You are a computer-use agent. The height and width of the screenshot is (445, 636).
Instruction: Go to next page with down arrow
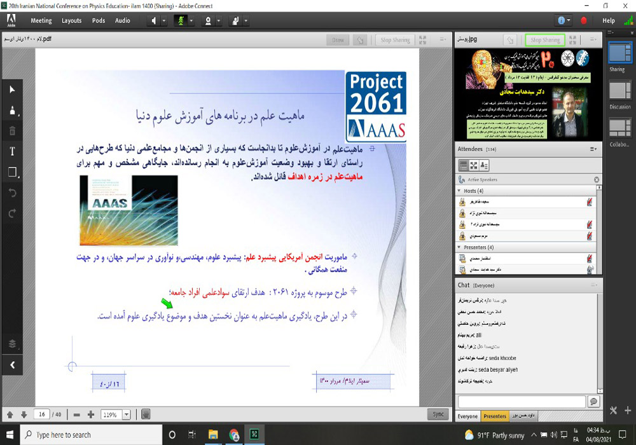pyautogui.click(x=24, y=414)
